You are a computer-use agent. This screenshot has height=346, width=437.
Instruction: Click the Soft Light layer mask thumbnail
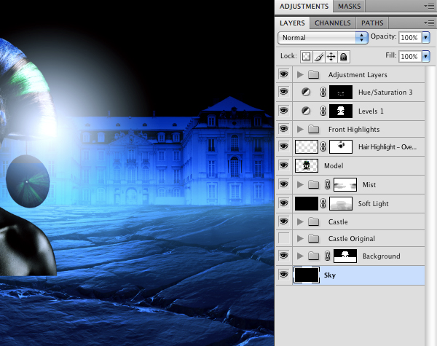click(x=341, y=203)
